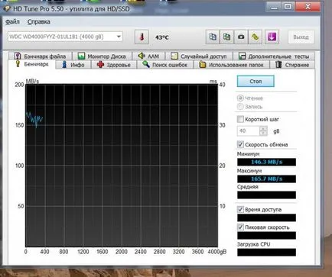Click the Стоп button
This screenshot has width=332, height=277.
256,82
